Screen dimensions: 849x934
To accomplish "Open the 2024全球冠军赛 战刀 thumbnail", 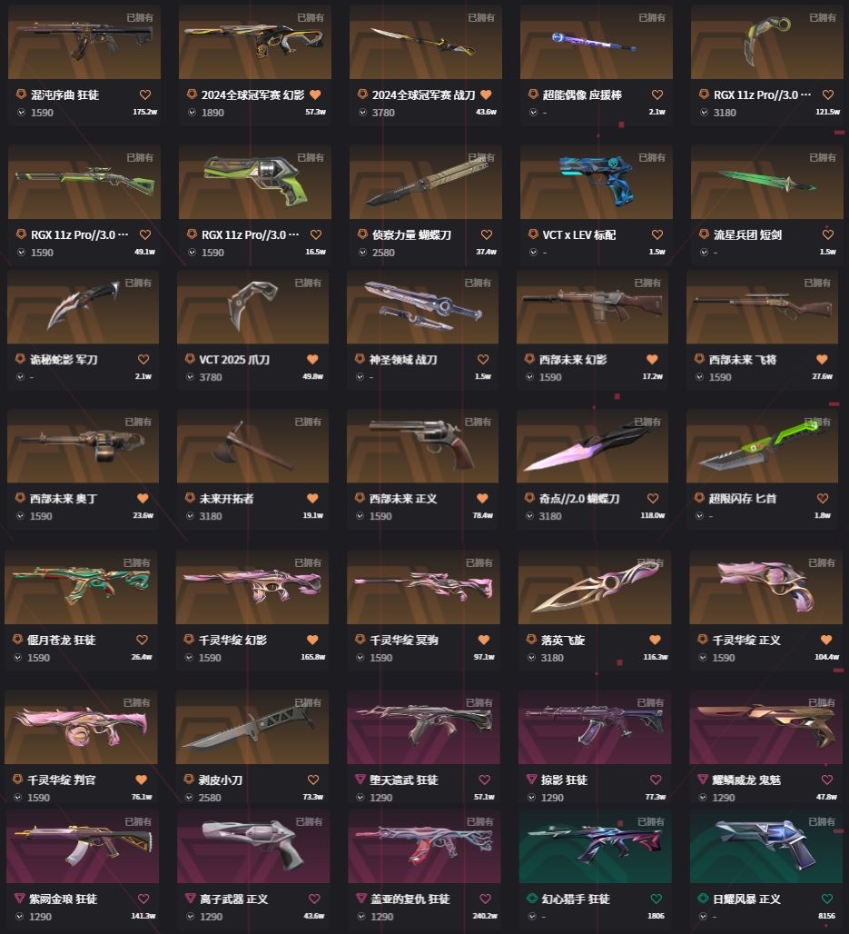I will click(425, 42).
